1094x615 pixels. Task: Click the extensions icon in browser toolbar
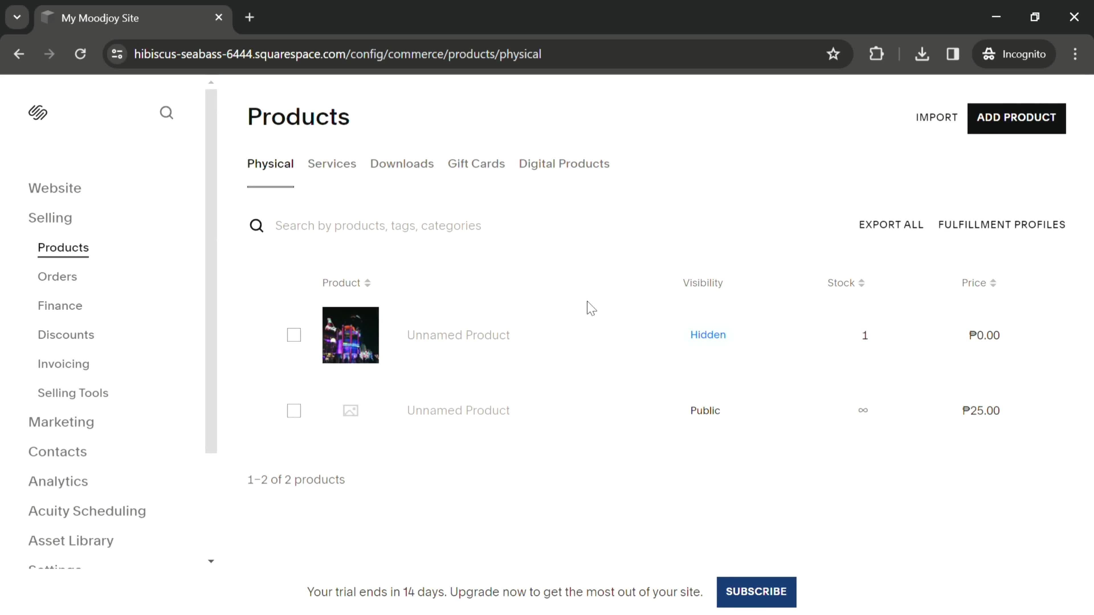pos(876,53)
